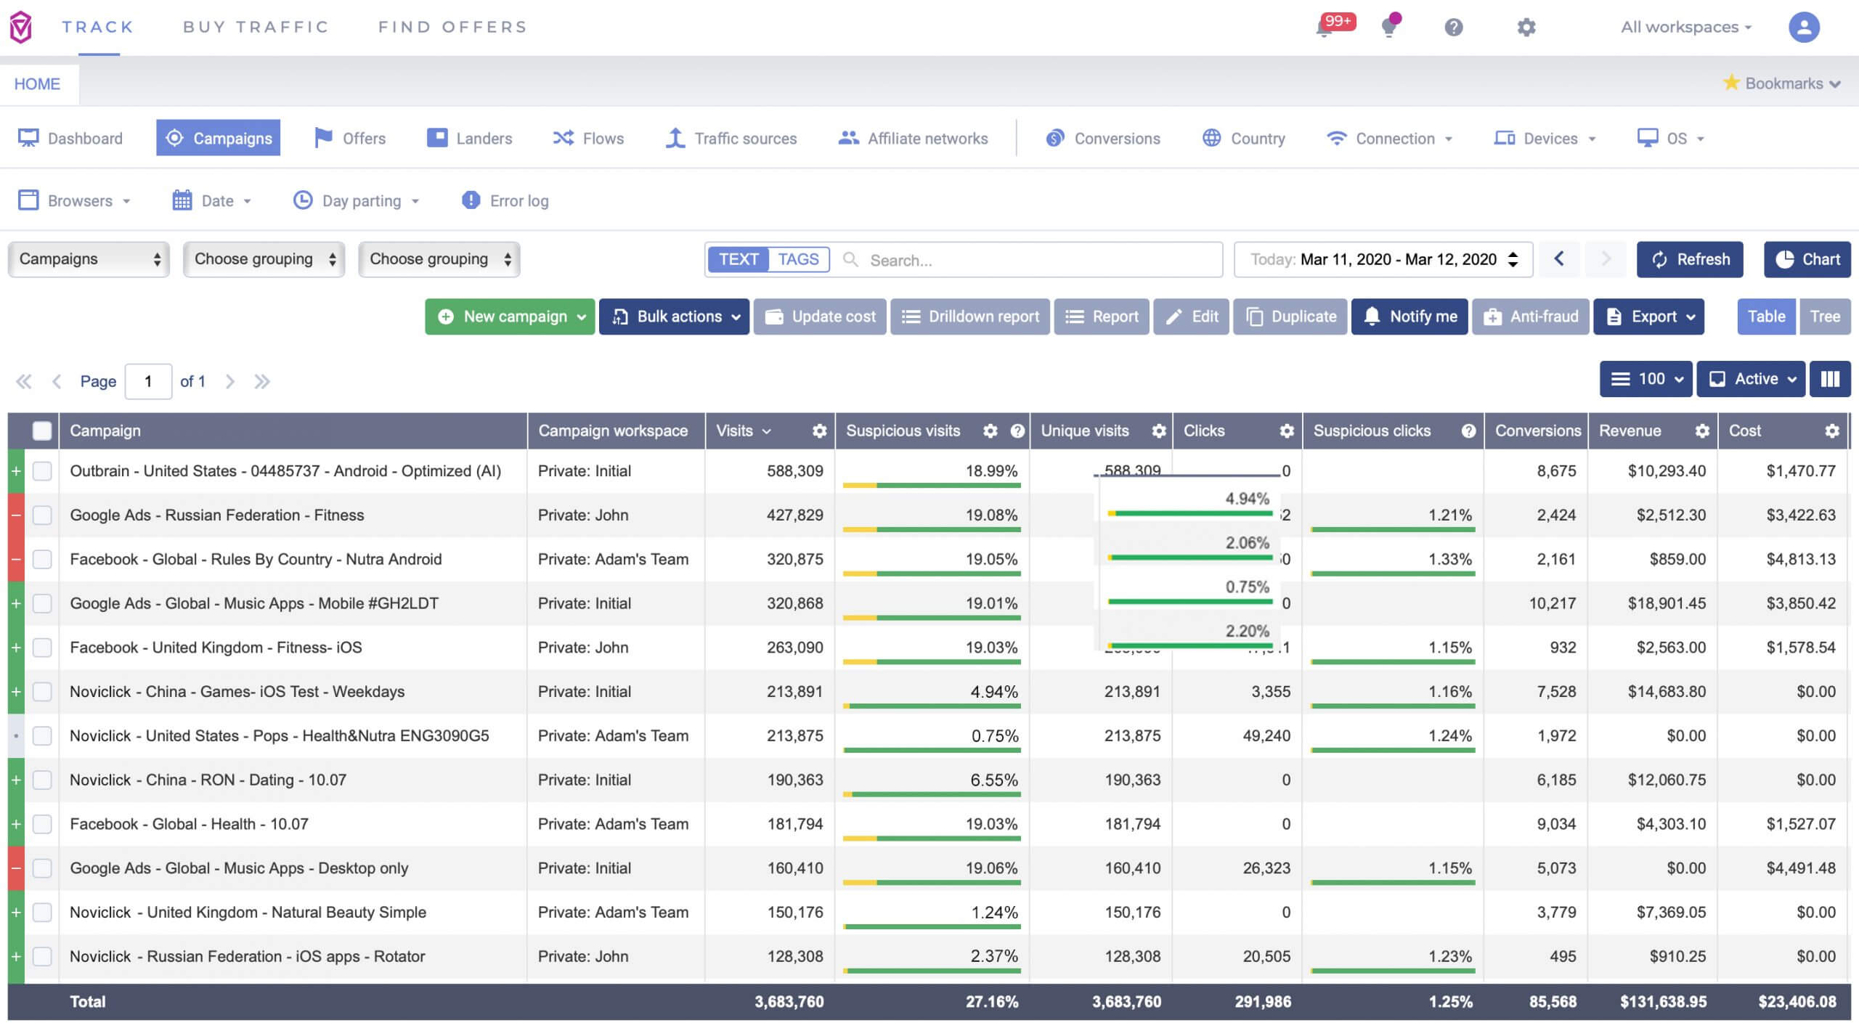Click Suspicious clicks column help icon
Viewport: 1859px width, 1028px height.
[1468, 431]
